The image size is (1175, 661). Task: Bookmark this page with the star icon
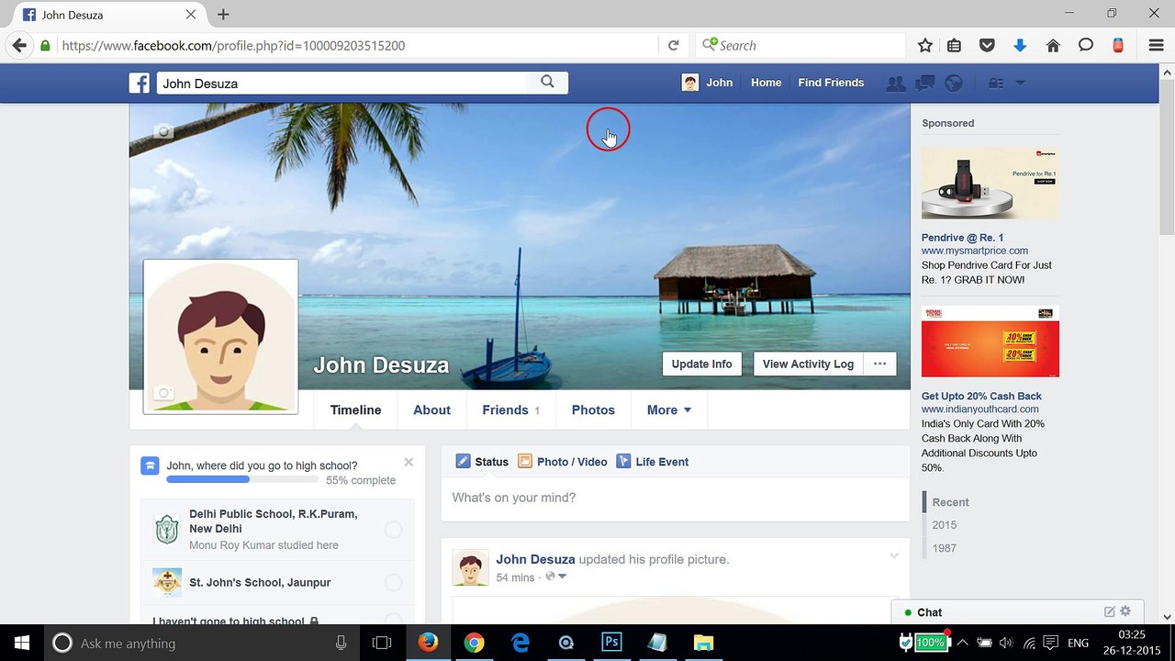tap(925, 45)
